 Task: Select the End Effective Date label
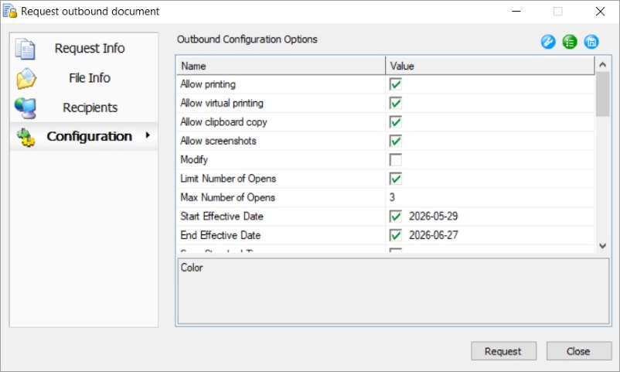(220, 235)
